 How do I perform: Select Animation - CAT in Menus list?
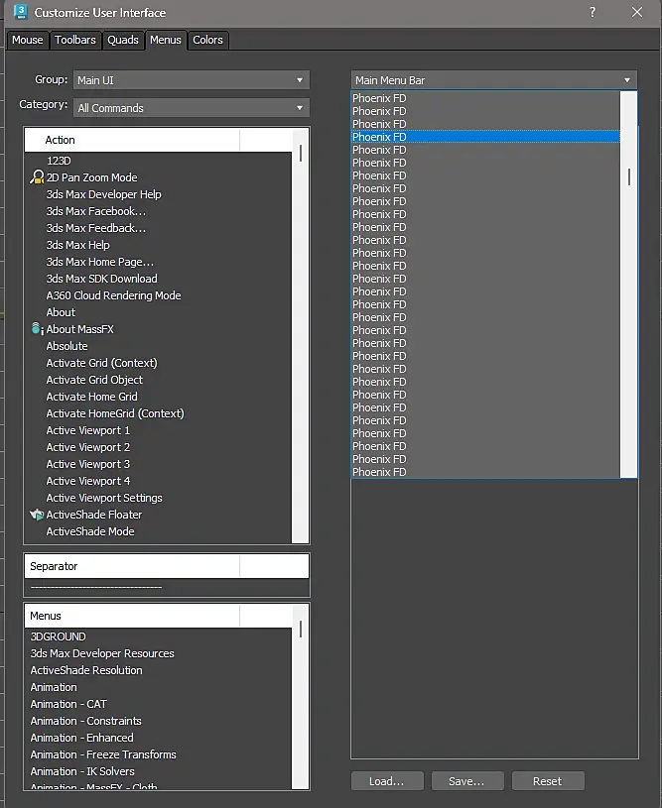tap(68, 704)
